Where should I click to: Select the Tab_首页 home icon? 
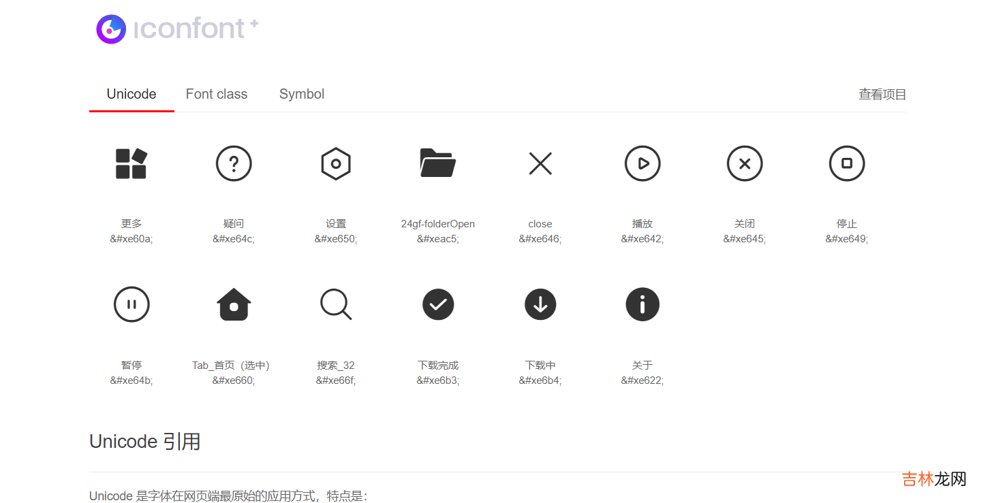234,304
